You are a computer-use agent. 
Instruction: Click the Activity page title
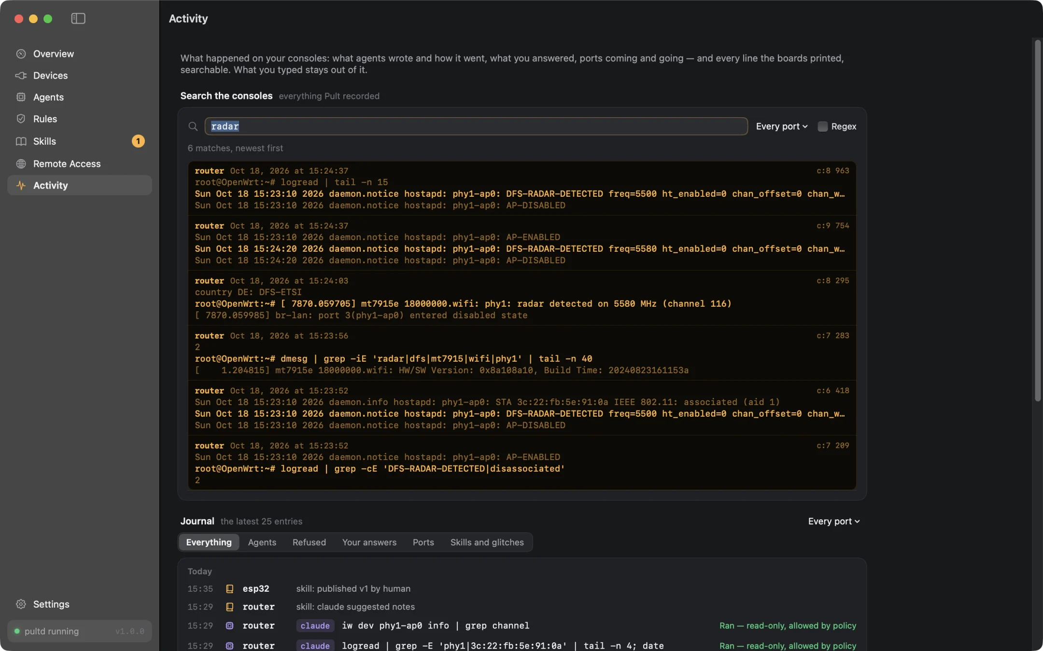[x=188, y=18]
